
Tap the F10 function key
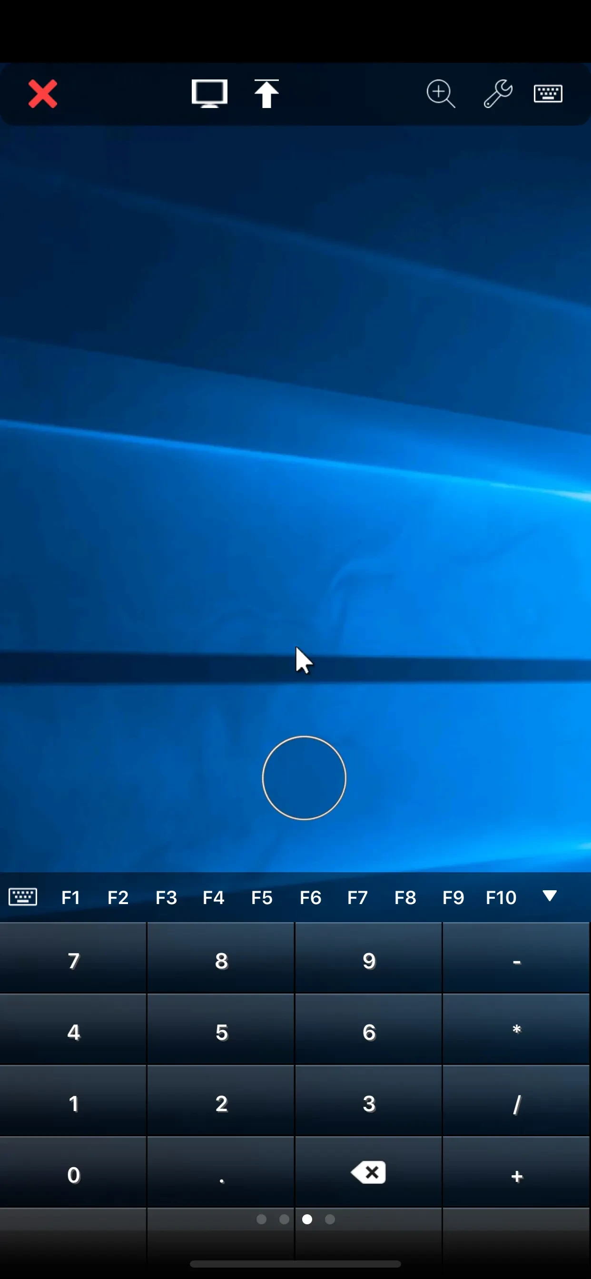tap(501, 897)
